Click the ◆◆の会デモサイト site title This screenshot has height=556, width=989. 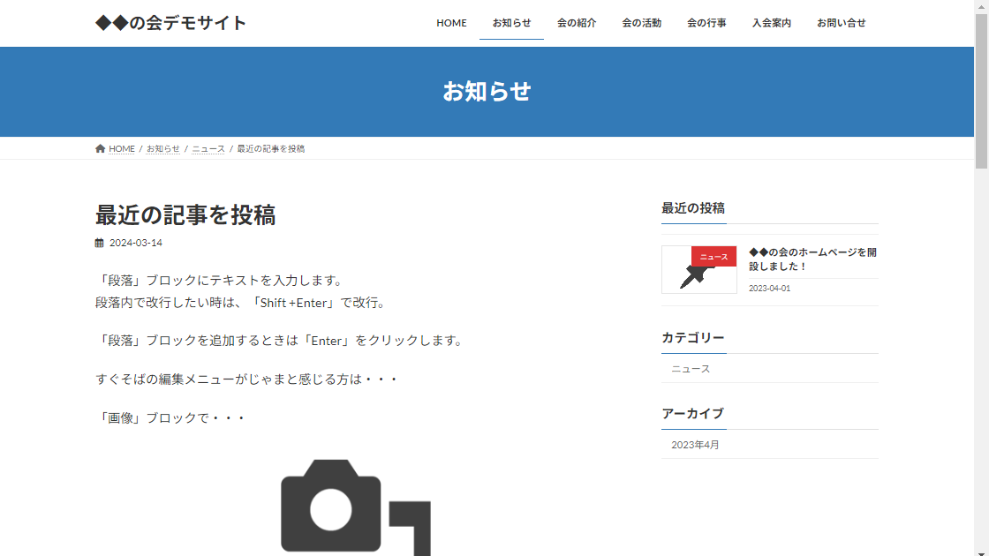(170, 23)
